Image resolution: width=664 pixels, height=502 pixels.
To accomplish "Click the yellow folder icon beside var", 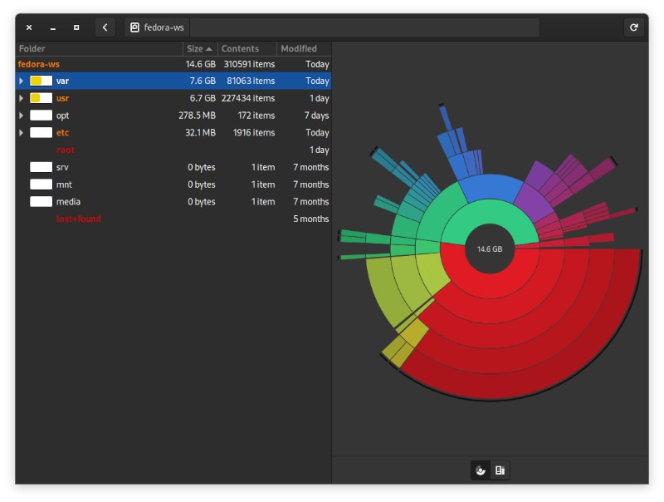I will (x=39, y=81).
